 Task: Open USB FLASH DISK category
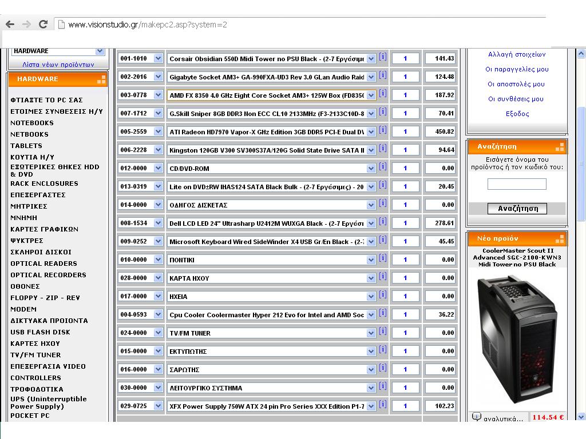pyautogui.click(x=41, y=332)
